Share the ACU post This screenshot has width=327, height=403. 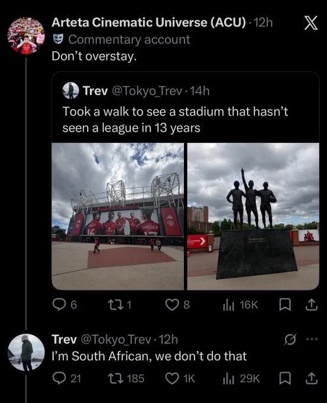tap(312, 305)
